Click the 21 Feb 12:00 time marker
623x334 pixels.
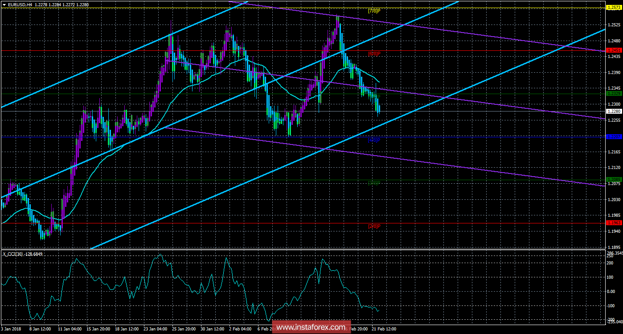(x=384, y=329)
